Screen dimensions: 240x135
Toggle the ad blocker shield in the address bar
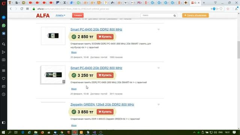[x=214, y=9]
